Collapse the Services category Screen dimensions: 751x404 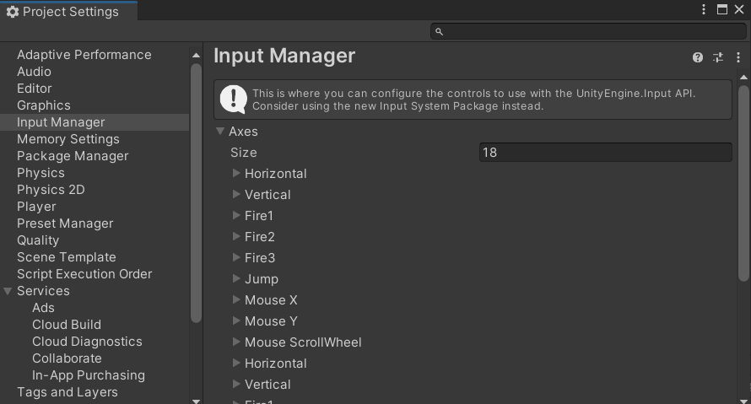click(8, 291)
